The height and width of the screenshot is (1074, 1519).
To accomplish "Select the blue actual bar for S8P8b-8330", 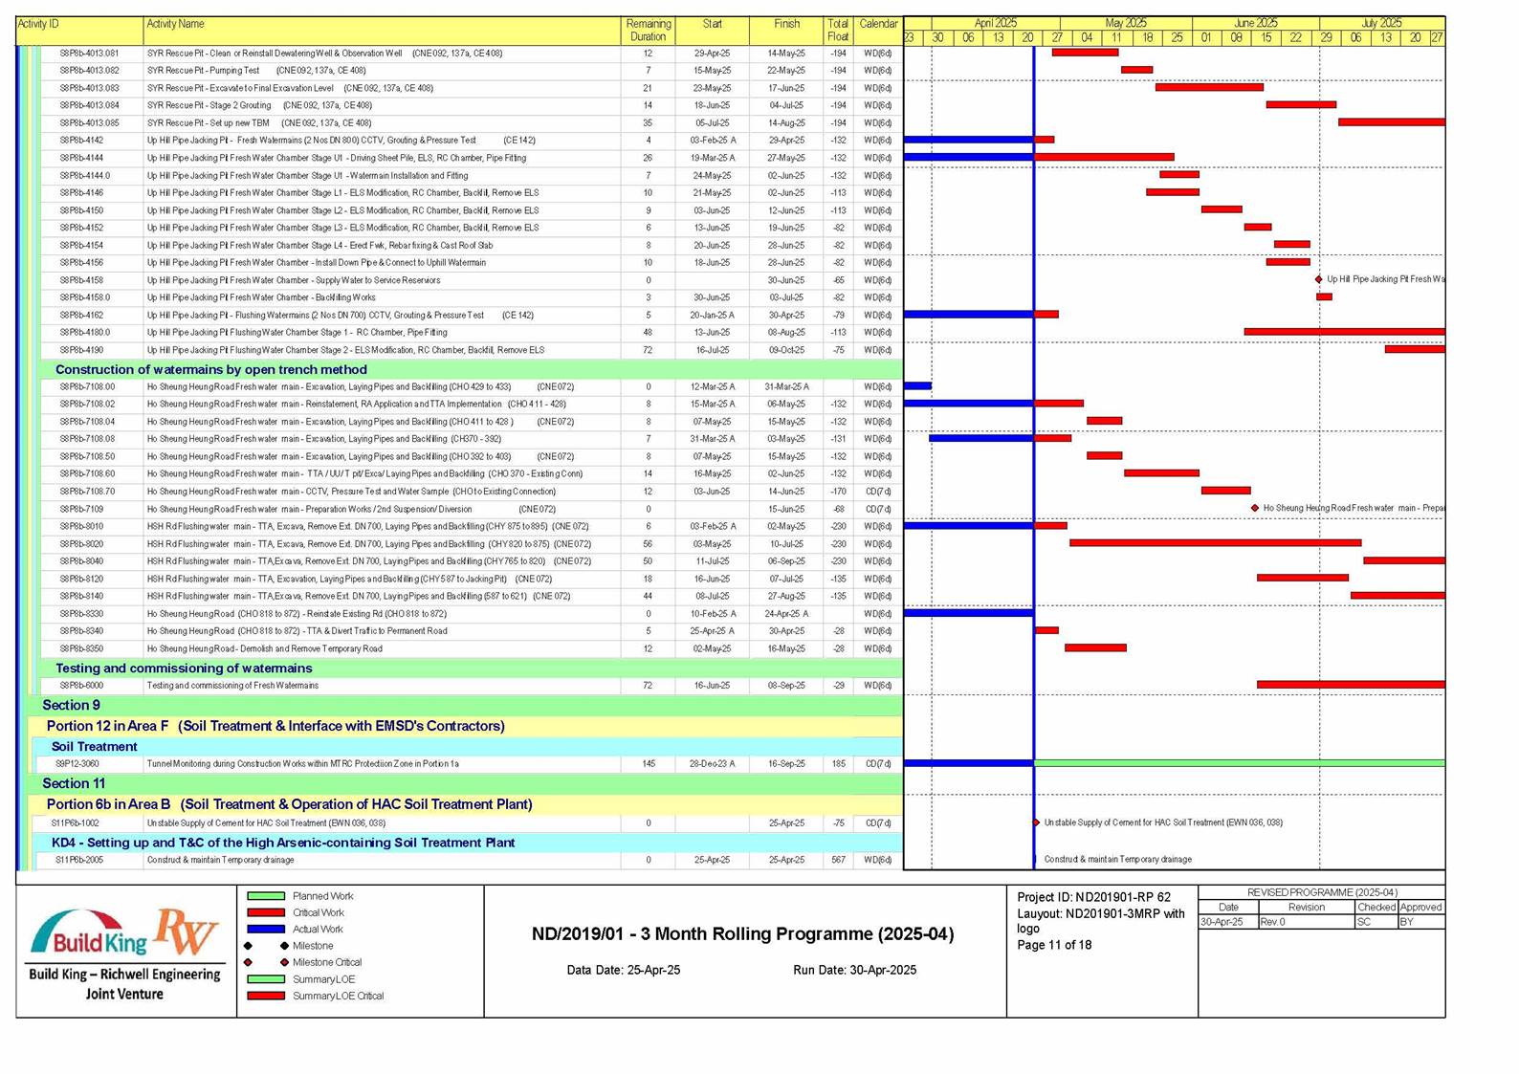I will (x=968, y=613).
